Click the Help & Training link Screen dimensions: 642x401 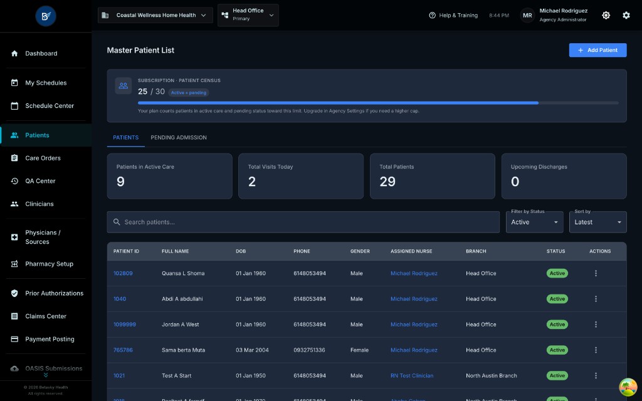pos(453,15)
